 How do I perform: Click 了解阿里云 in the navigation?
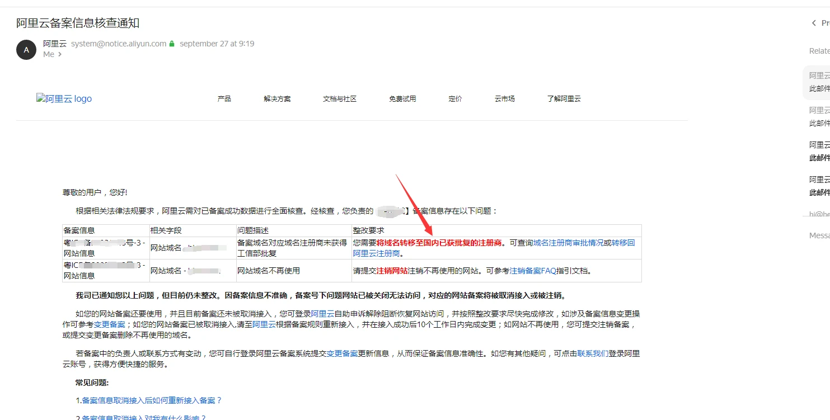[564, 99]
